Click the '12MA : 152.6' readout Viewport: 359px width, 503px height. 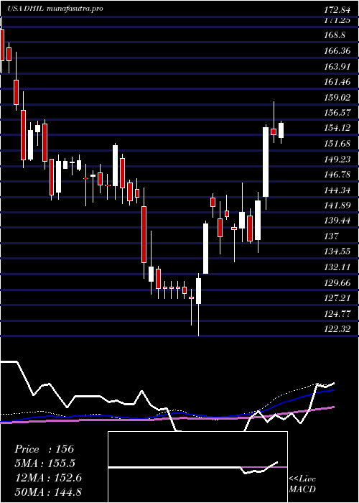48,478
